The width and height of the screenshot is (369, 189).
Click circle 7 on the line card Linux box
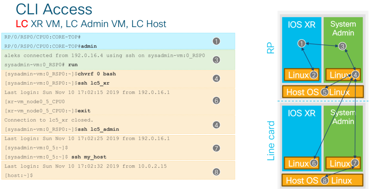355,163
